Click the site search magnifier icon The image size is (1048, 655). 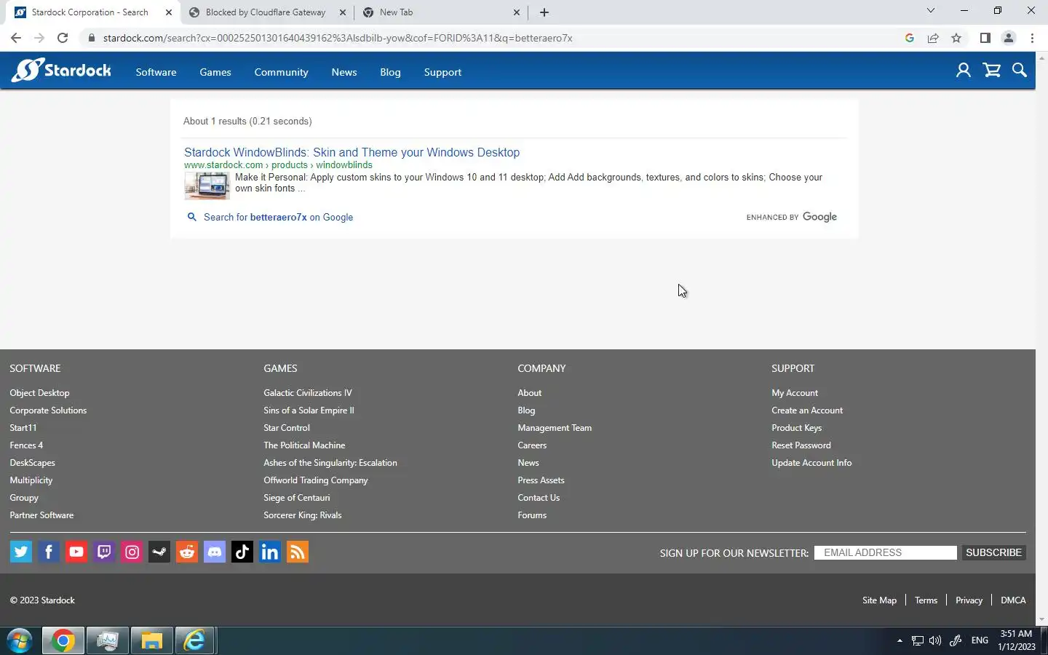point(1020,71)
